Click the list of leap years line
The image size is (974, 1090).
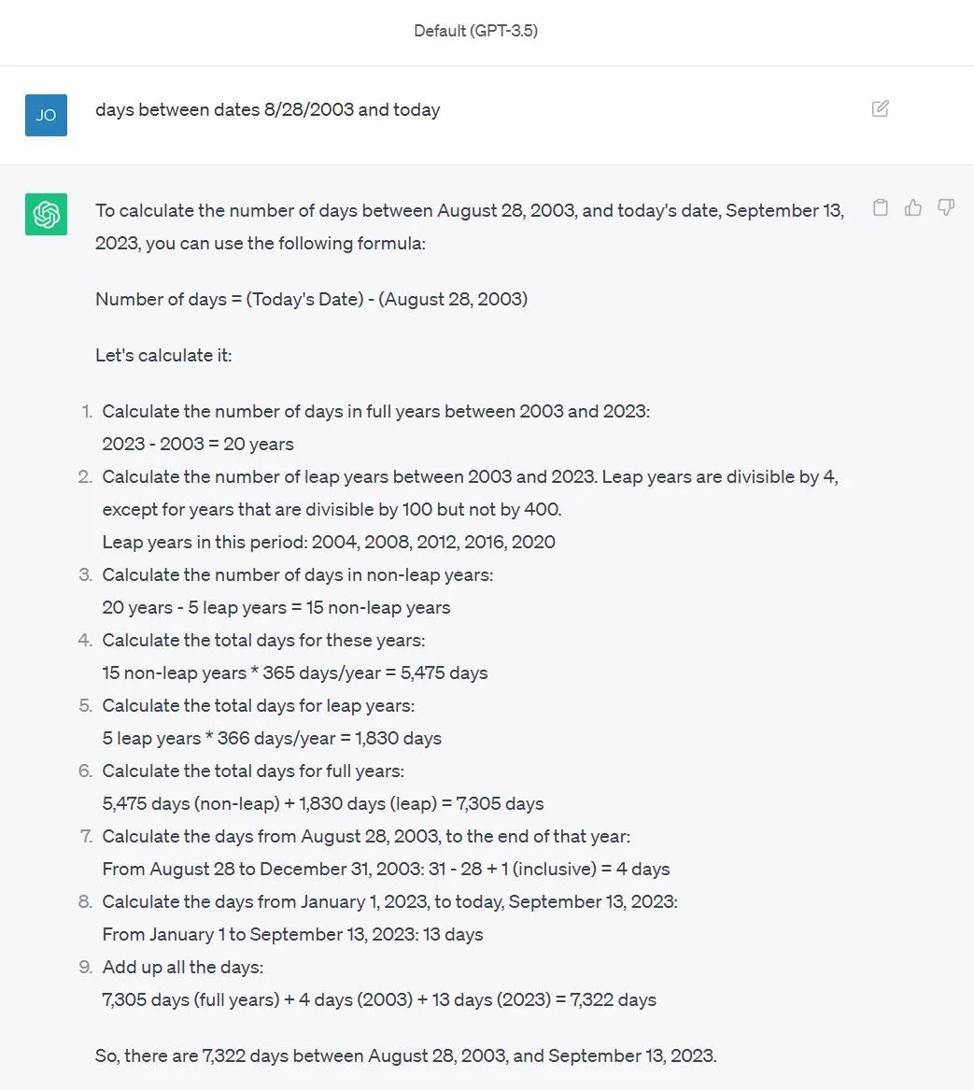(329, 543)
